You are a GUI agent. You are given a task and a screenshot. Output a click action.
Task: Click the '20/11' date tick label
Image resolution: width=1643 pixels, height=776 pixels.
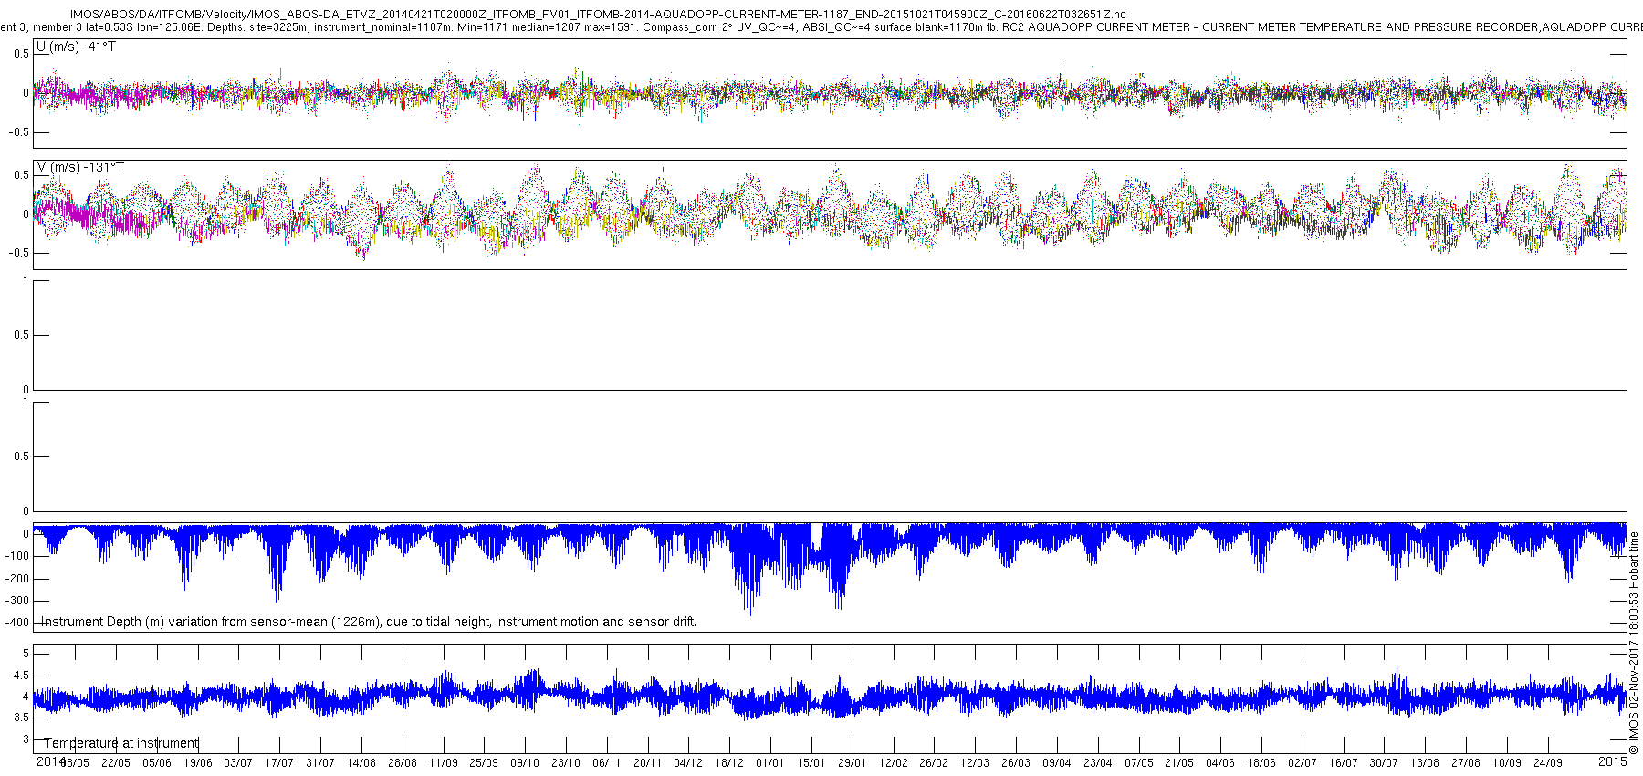click(648, 763)
